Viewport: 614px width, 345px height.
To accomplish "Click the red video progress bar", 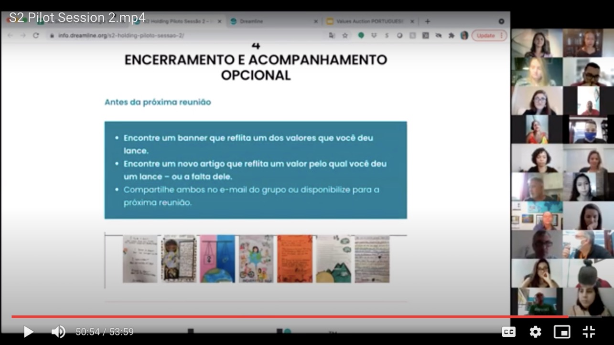I will (287, 316).
